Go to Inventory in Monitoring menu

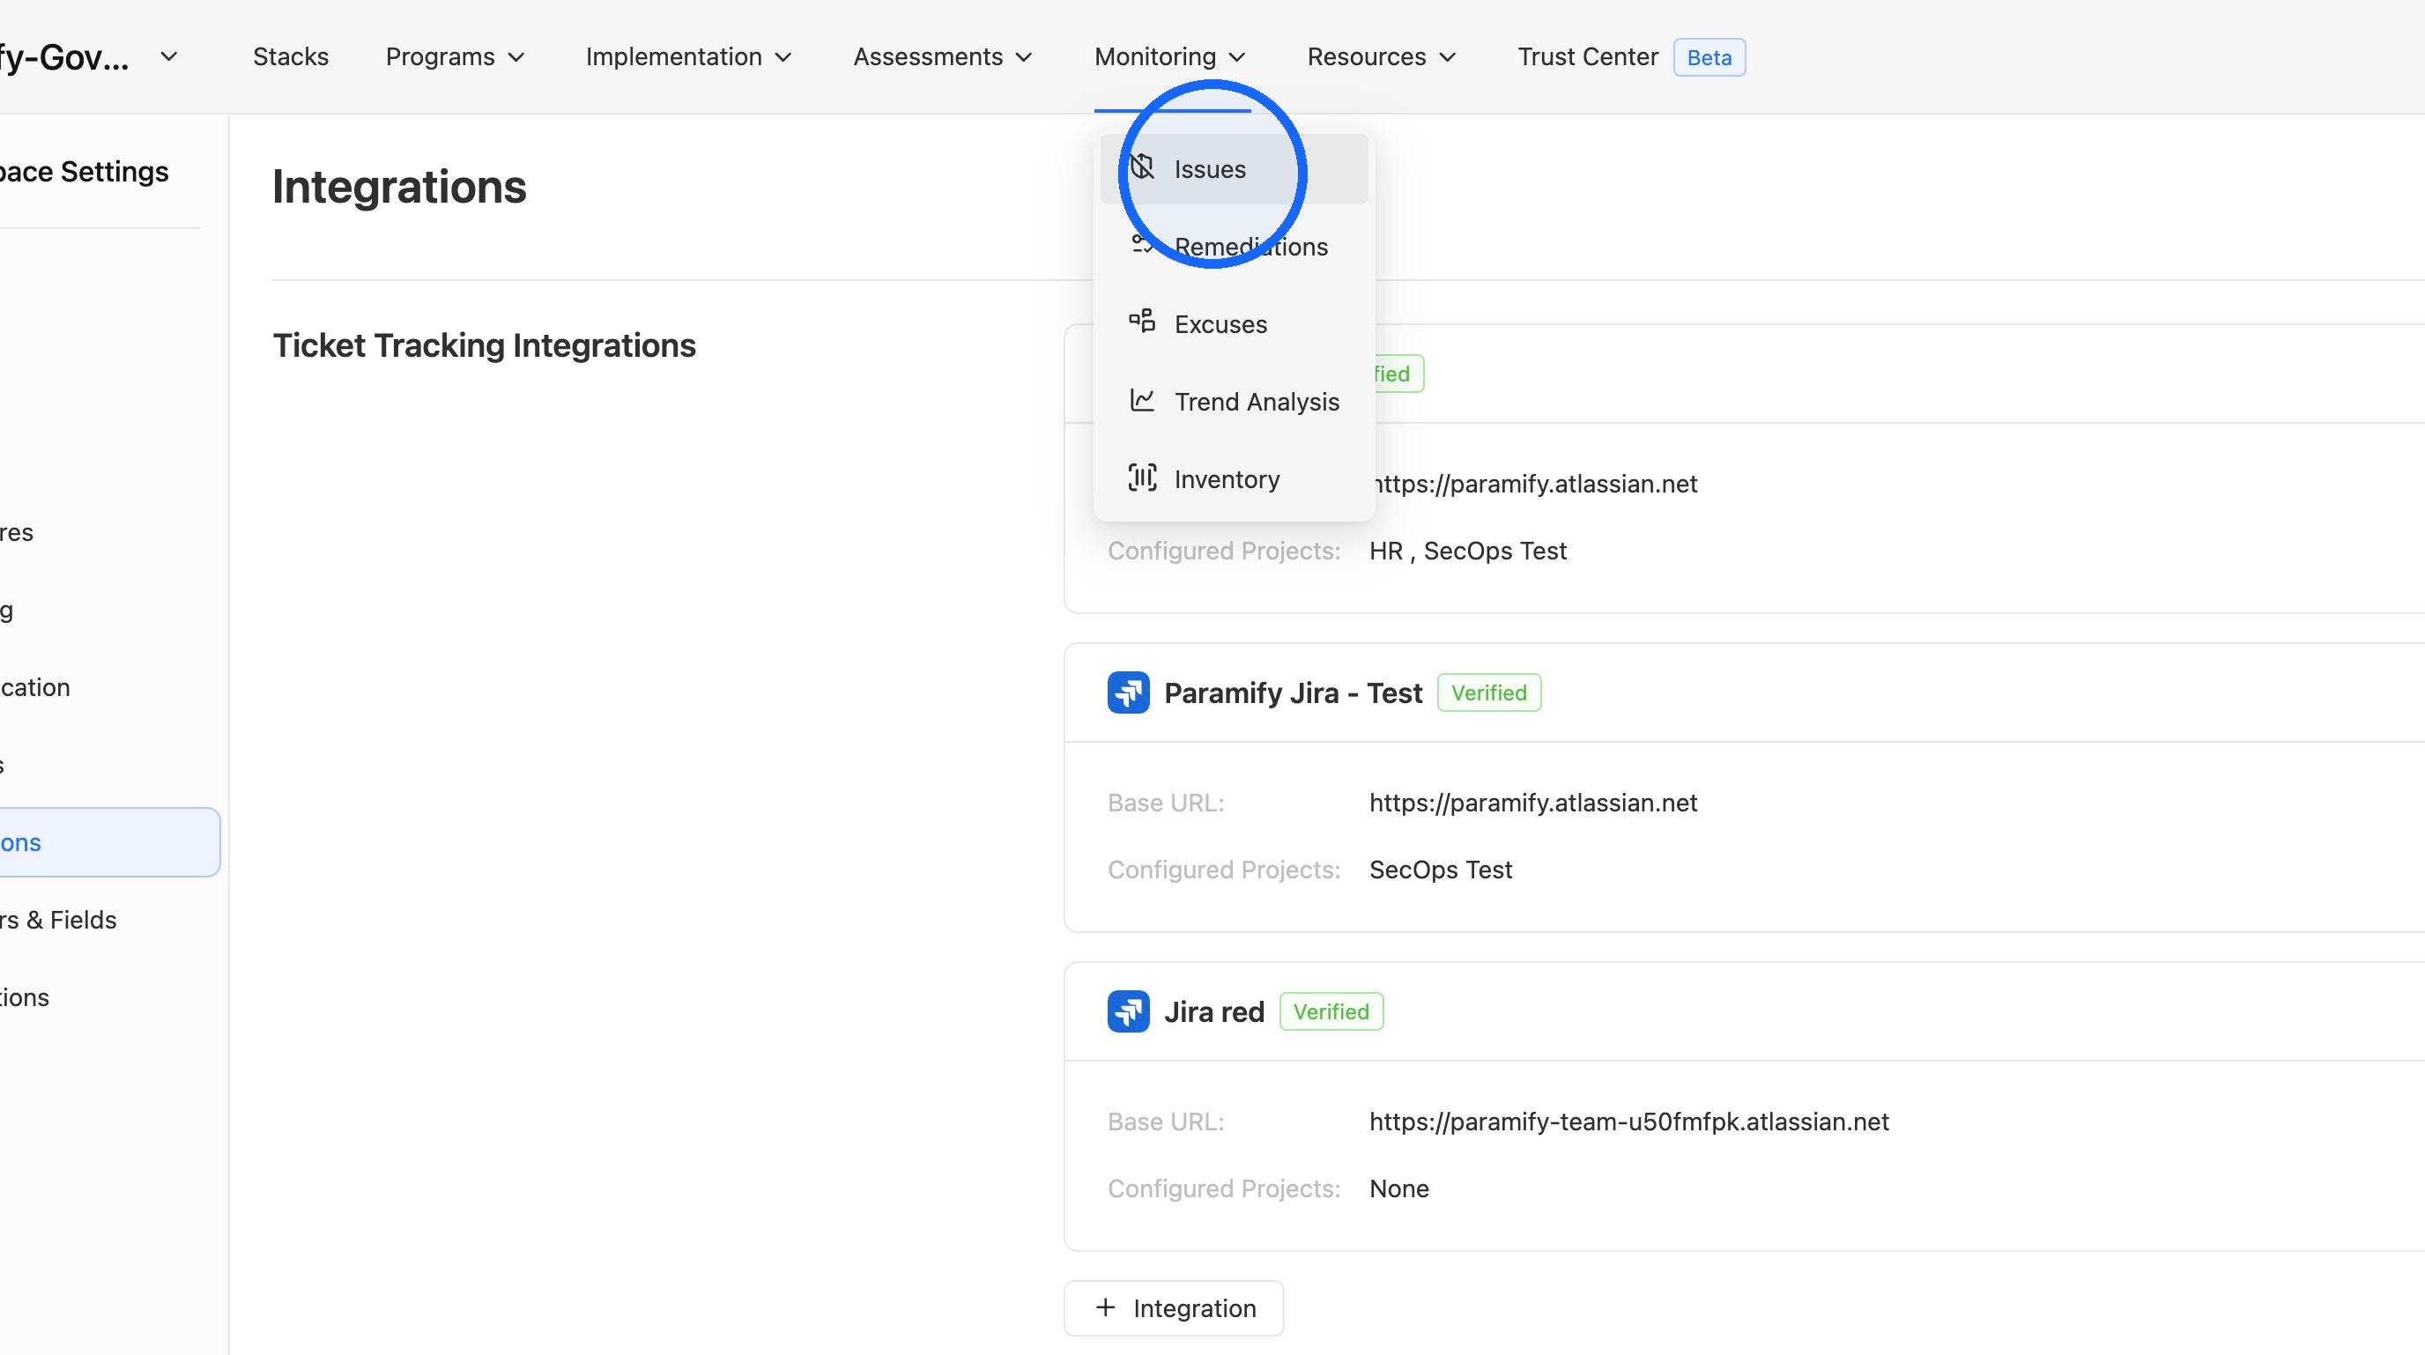coord(1234,479)
